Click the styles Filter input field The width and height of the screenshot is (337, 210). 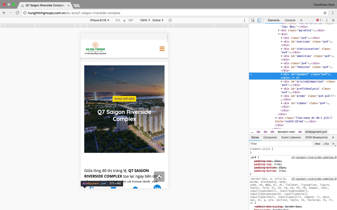pos(281,144)
